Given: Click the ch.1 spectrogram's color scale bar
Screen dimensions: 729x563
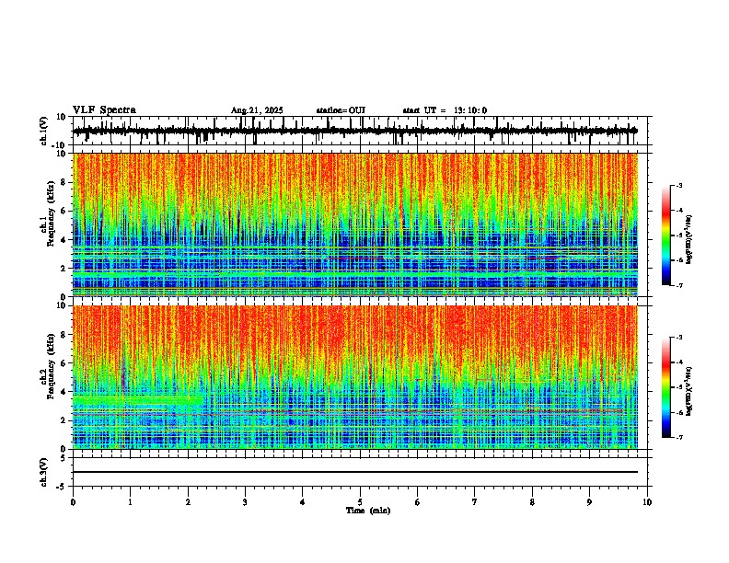Looking at the screenshot, I should [665, 236].
